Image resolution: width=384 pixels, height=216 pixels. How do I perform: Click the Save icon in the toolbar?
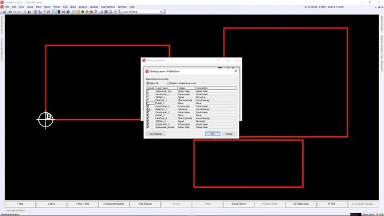(4, 12)
